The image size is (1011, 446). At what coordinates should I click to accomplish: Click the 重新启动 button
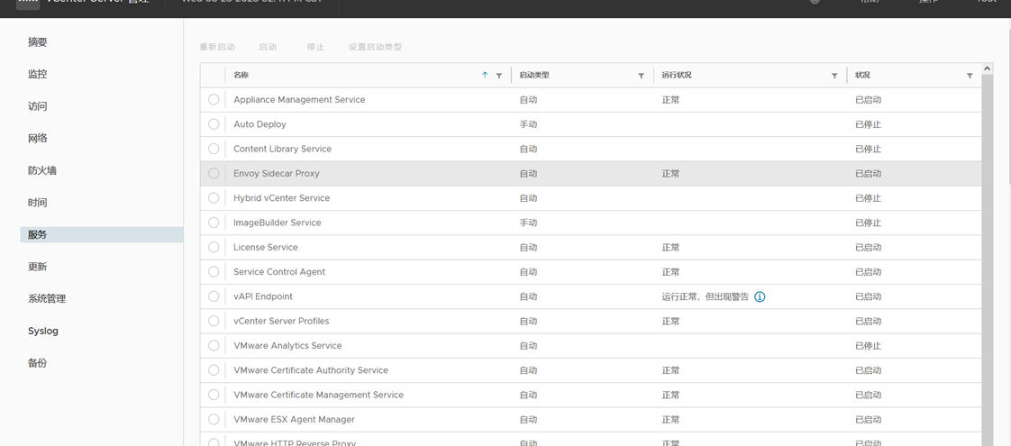point(217,47)
